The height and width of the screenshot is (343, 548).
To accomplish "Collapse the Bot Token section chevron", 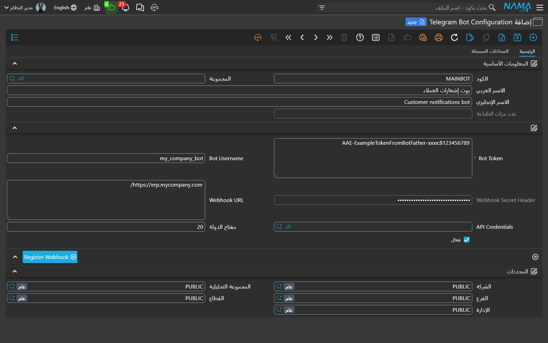I will (15, 128).
